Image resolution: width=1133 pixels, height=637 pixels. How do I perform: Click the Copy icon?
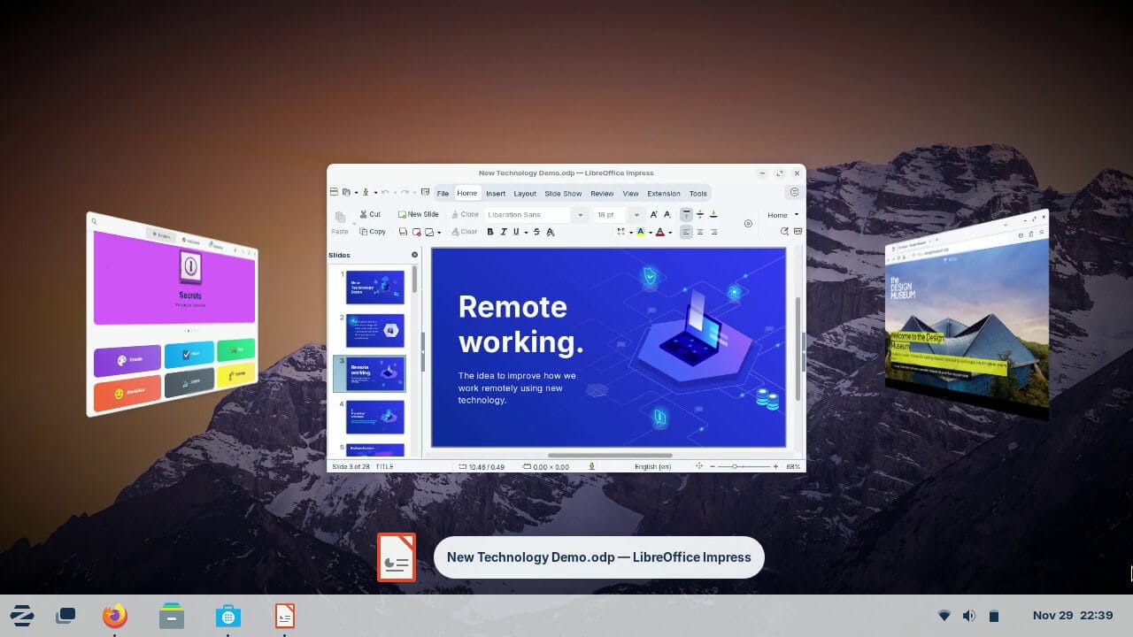[373, 231]
